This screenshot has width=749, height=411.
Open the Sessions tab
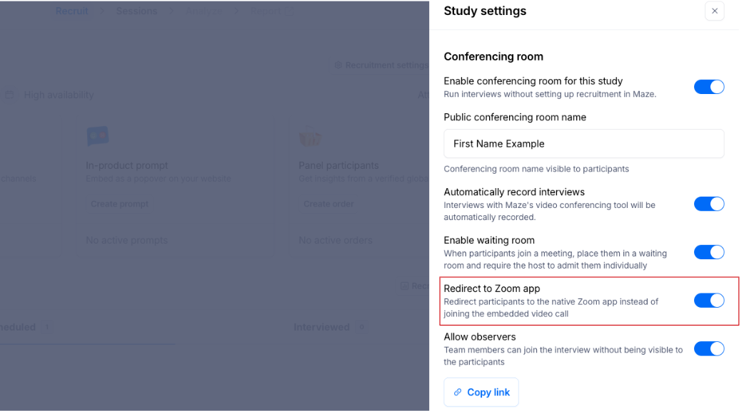tap(136, 11)
